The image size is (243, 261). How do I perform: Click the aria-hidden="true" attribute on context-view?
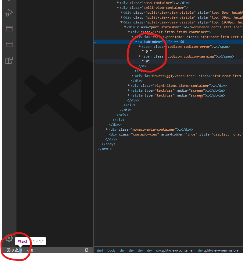coord(179,134)
